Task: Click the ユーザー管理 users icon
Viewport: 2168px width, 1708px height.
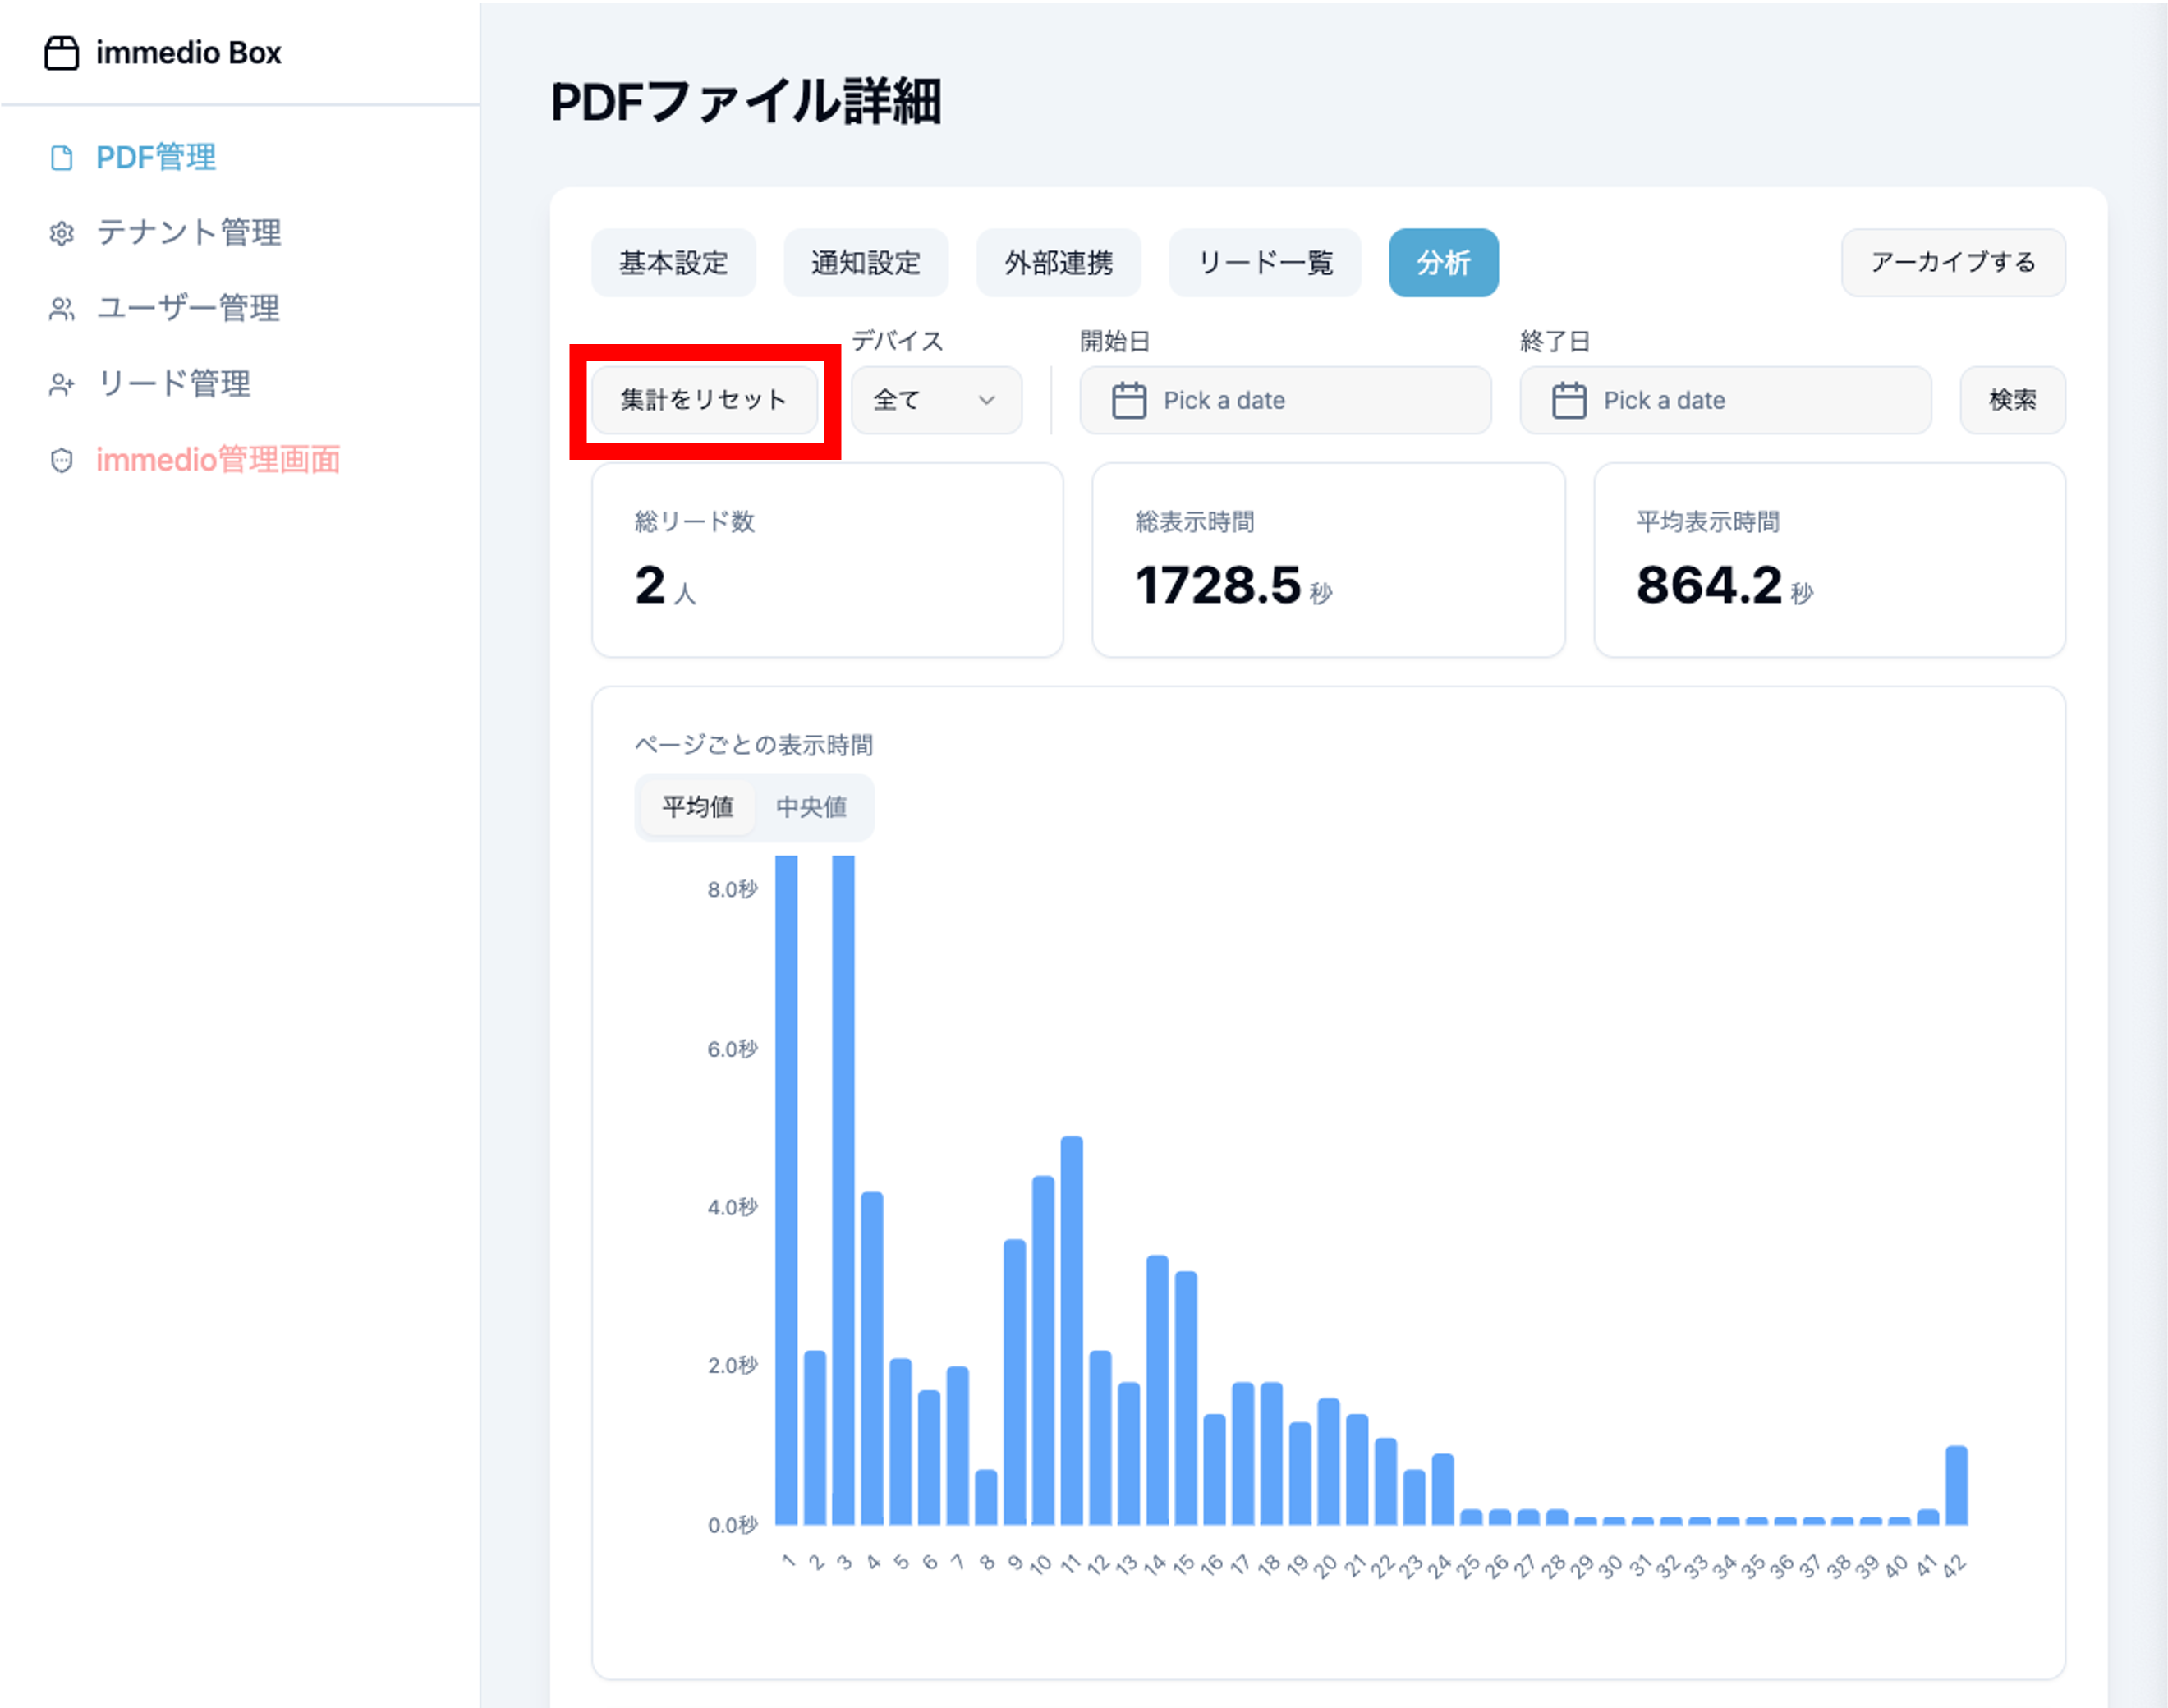Action: click(62, 309)
